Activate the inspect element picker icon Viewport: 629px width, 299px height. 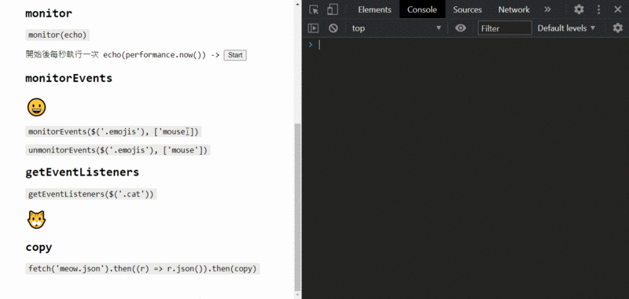pos(314,9)
